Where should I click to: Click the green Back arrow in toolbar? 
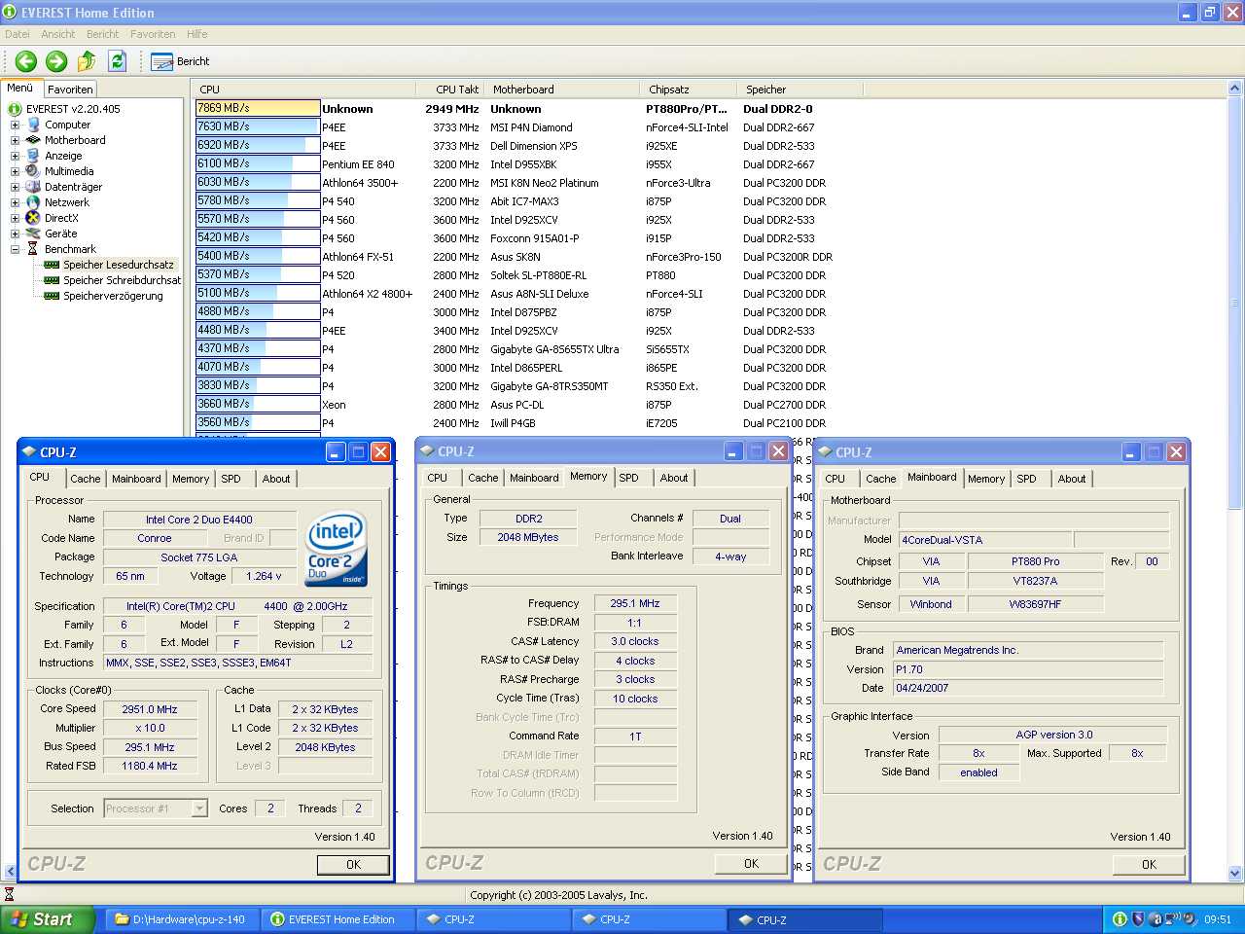pos(26,61)
